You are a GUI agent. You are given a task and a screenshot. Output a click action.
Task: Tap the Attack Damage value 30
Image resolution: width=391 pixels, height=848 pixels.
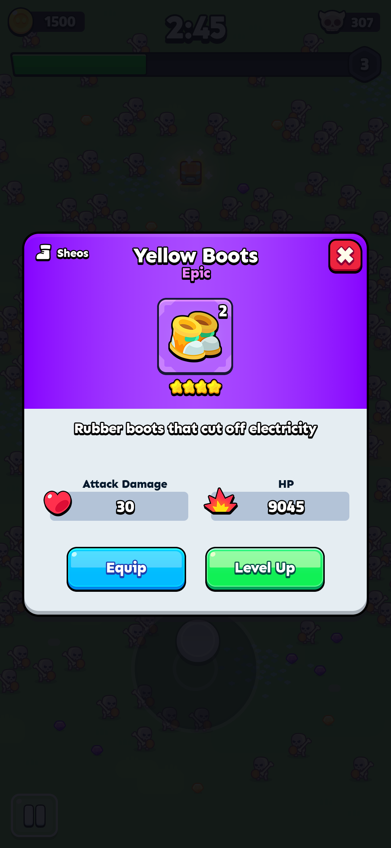[125, 507]
